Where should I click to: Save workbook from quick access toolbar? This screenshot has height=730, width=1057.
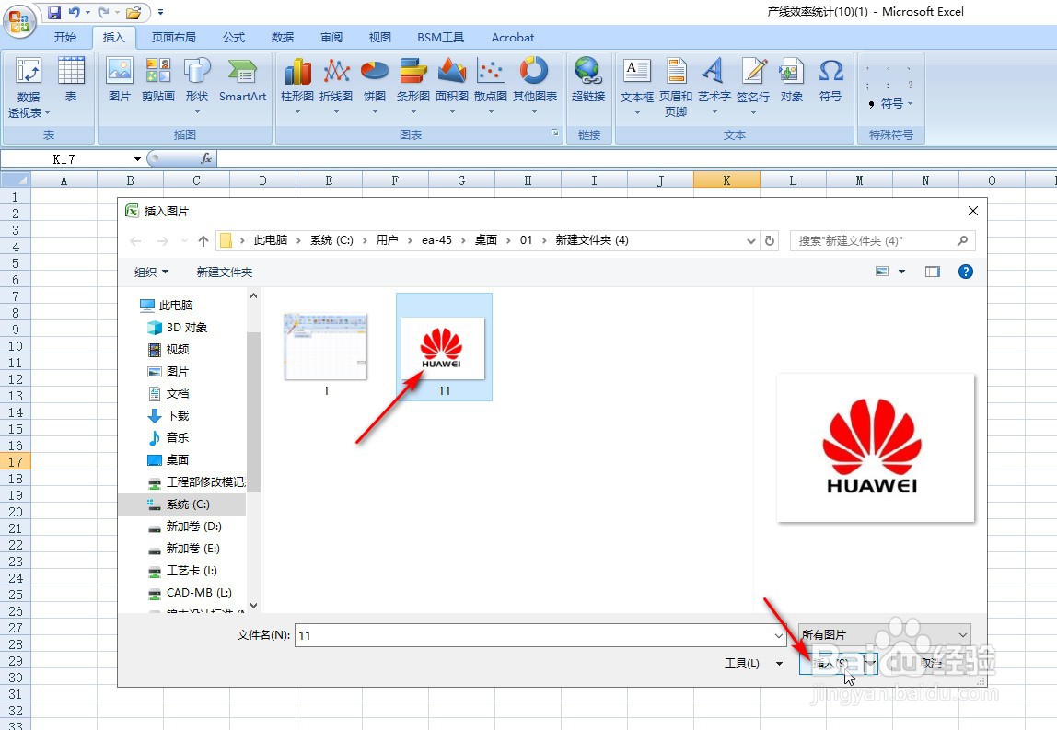coord(54,12)
